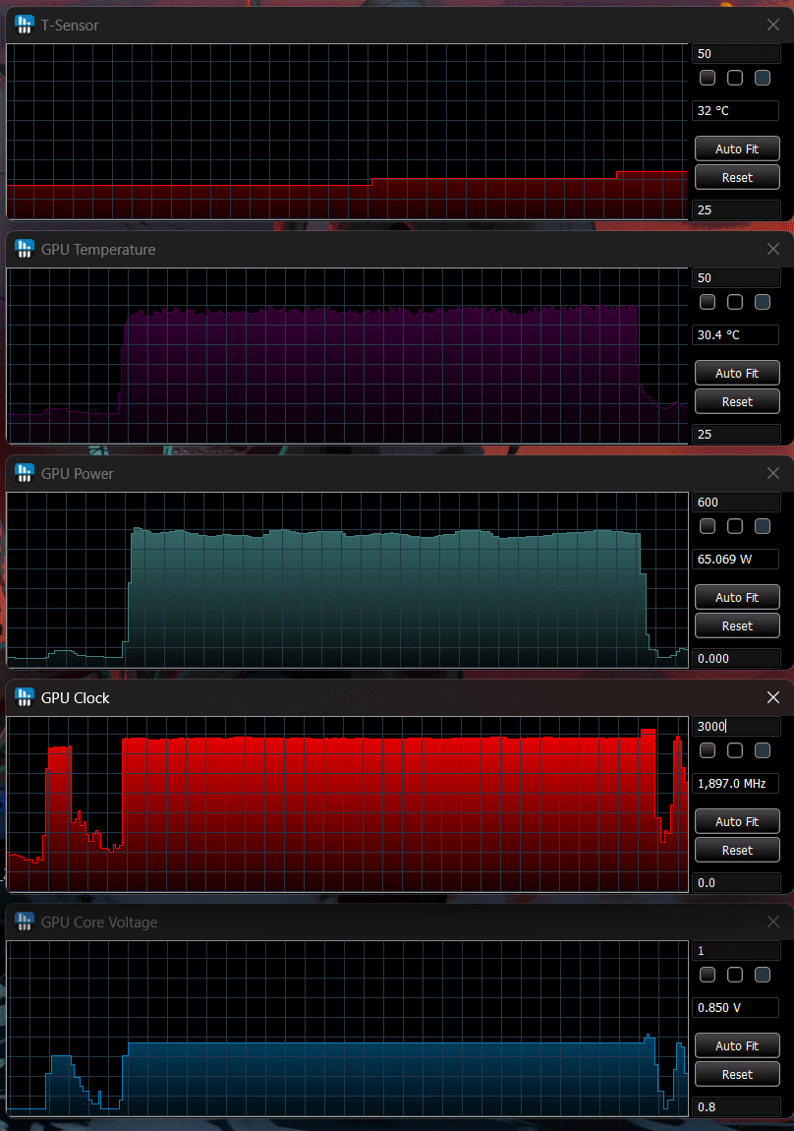Click the GPU Power teal graph area
This screenshot has height=1131, width=794.
(x=347, y=580)
